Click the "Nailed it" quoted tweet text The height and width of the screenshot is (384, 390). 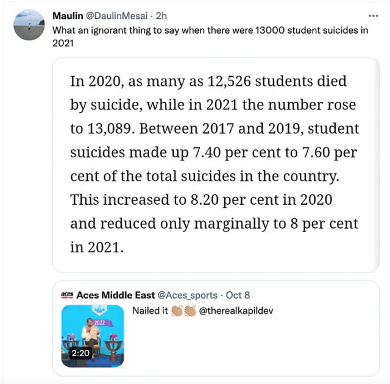tap(150, 311)
